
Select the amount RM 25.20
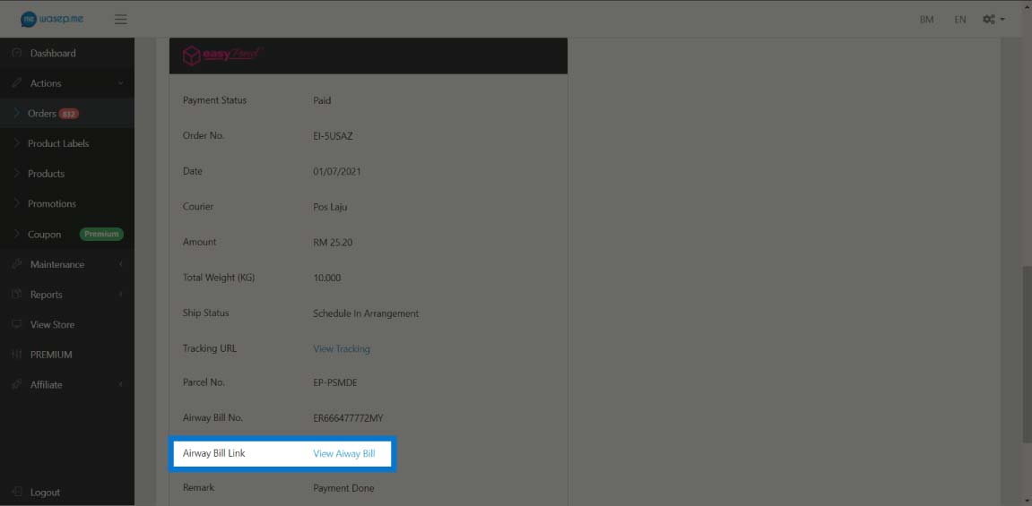tap(333, 243)
